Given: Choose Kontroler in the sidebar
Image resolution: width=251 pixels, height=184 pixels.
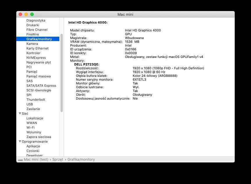Looking at the screenshot, I should click(33, 53).
